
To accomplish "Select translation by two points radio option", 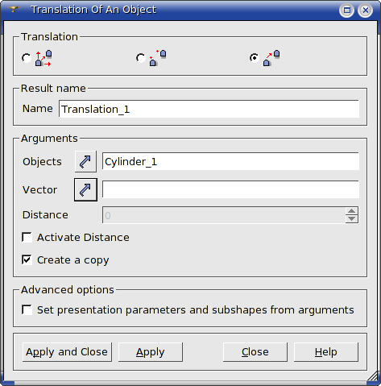I will pyautogui.click(x=141, y=58).
